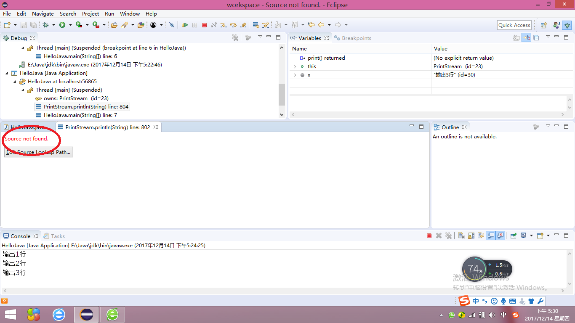Screen dimensions: 575x323
Task: Toggle Show Logical Structure in Variables view
Action: (x=526, y=38)
